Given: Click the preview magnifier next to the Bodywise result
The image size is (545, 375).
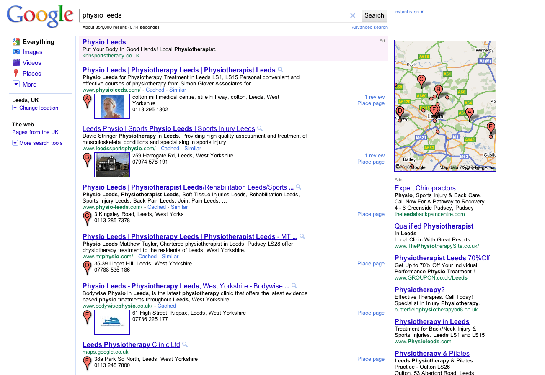Looking at the screenshot, I should coord(294,286).
